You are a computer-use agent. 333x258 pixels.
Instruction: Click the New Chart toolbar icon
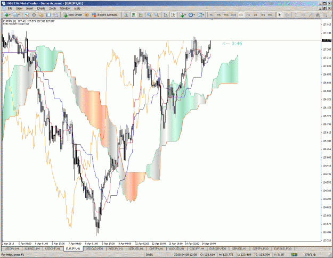click(x=6, y=15)
